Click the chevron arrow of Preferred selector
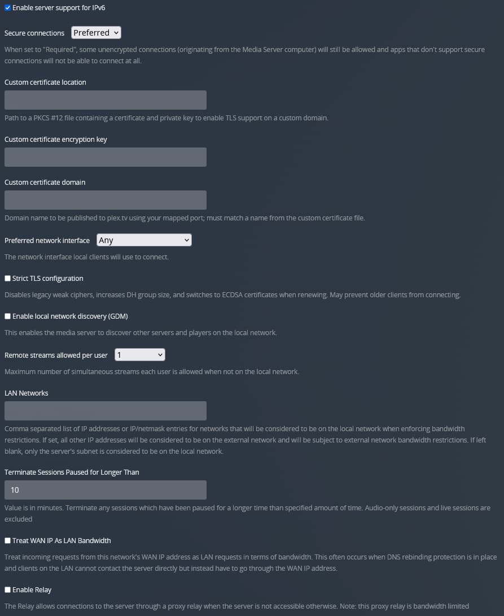Image resolution: width=504 pixels, height=616 pixels. coord(116,33)
